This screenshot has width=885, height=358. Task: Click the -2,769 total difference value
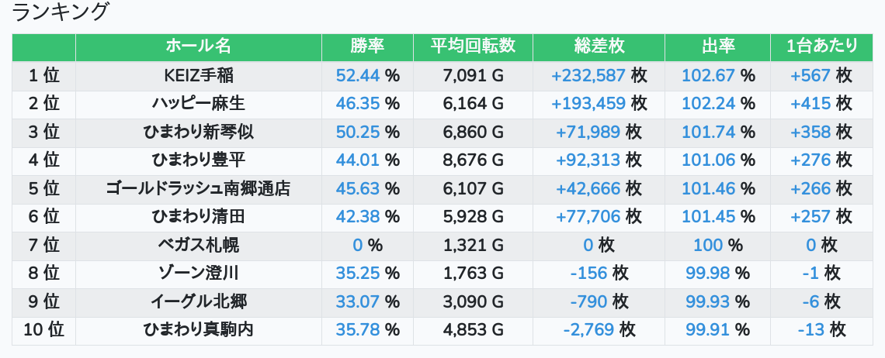(x=589, y=330)
